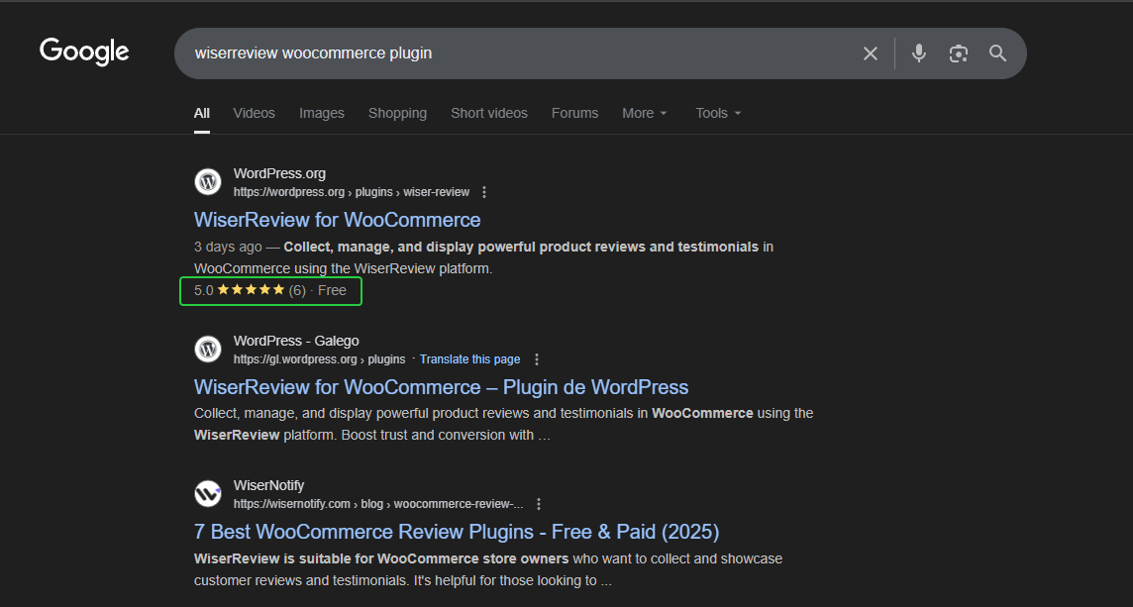
Task: Open the three-dot menu on the WiserNotify result
Action: click(539, 503)
